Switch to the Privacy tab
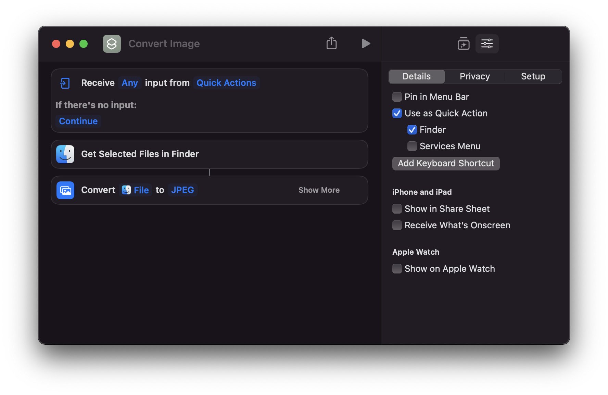The width and height of the screenshot is (608, 395). tap(474, 76)
